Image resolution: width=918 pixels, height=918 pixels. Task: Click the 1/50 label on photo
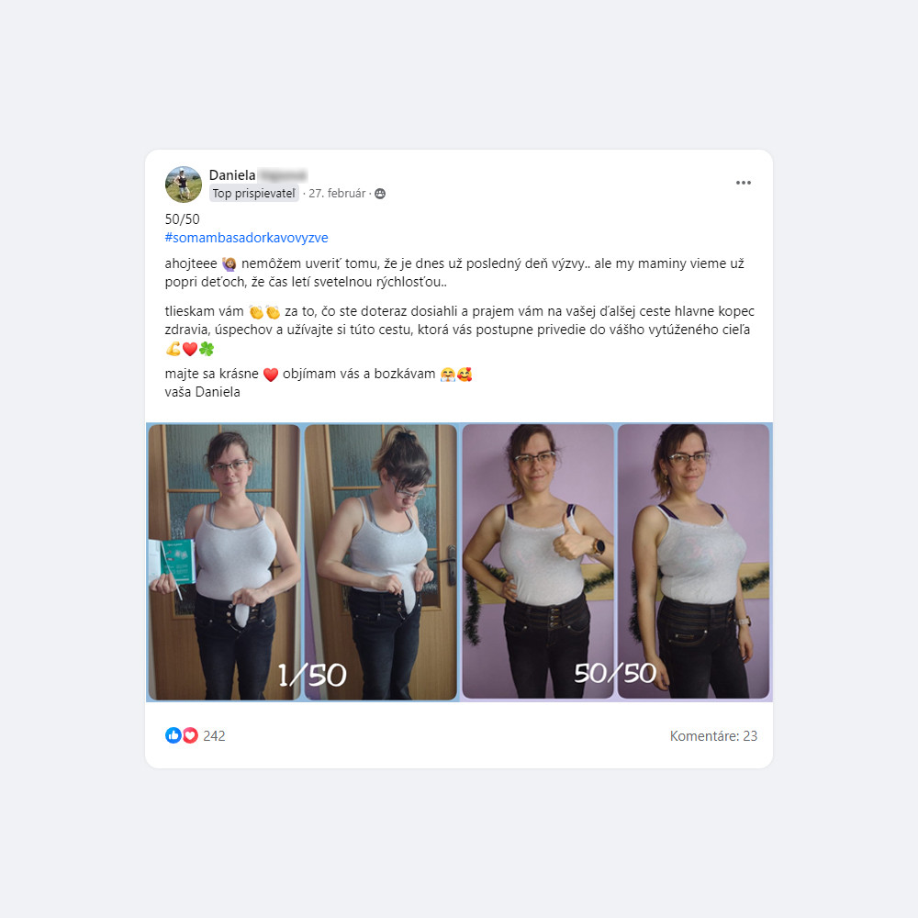point(312,675)
